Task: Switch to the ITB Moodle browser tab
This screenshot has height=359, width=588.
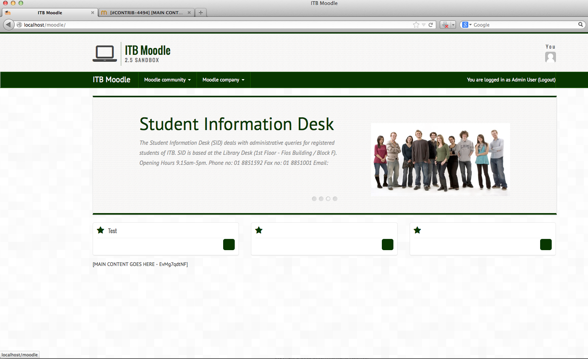Action: pyautogui.click(x=49, y=13)
